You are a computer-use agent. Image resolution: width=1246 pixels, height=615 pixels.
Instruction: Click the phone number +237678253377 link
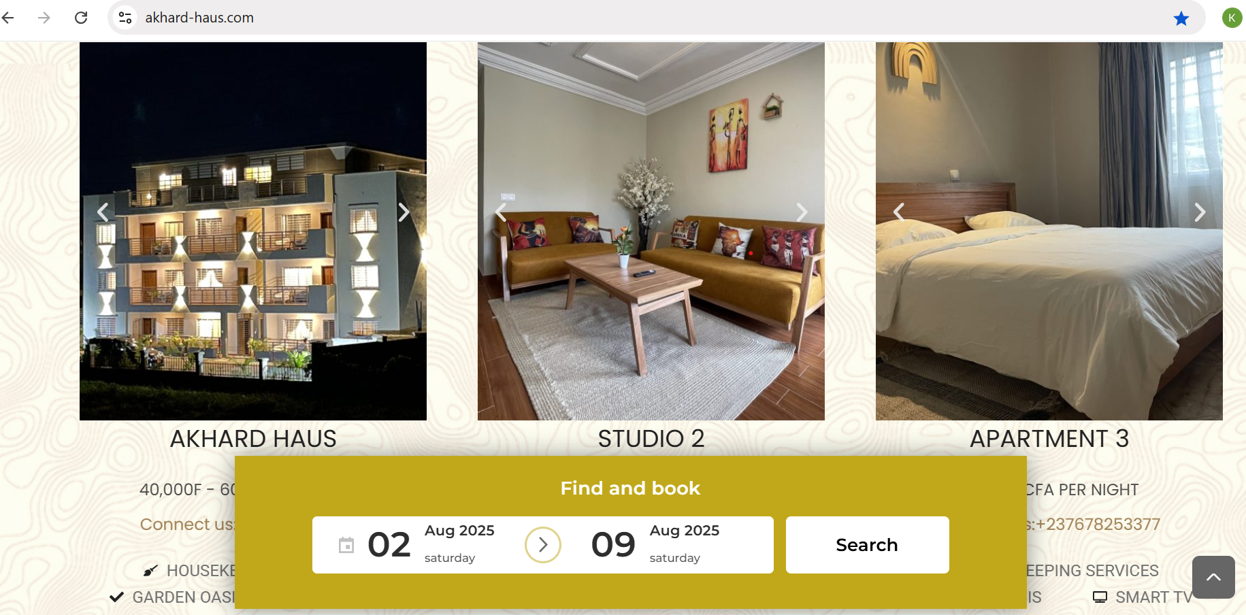coord(1097,525)
